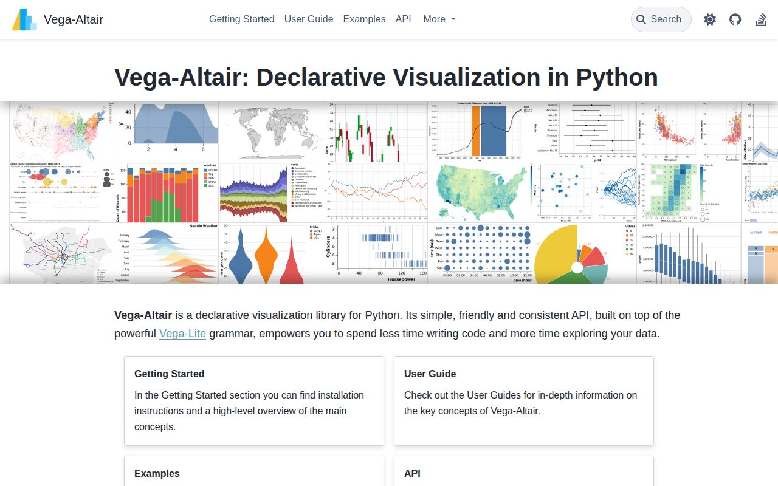
Task: Open the Examples card
Action: [x=254, y=471]
